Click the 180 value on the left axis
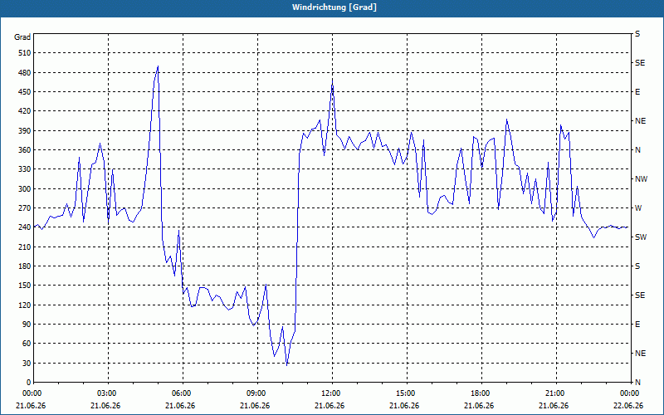The height and width of the screenshot is (415, 664). coord(25,266)
